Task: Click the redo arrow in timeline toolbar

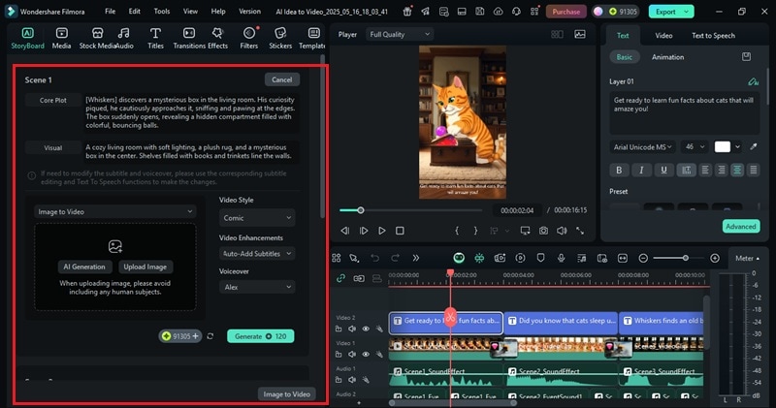Action: click(395, 258)
